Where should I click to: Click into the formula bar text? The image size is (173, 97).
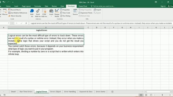coord(101,23)
